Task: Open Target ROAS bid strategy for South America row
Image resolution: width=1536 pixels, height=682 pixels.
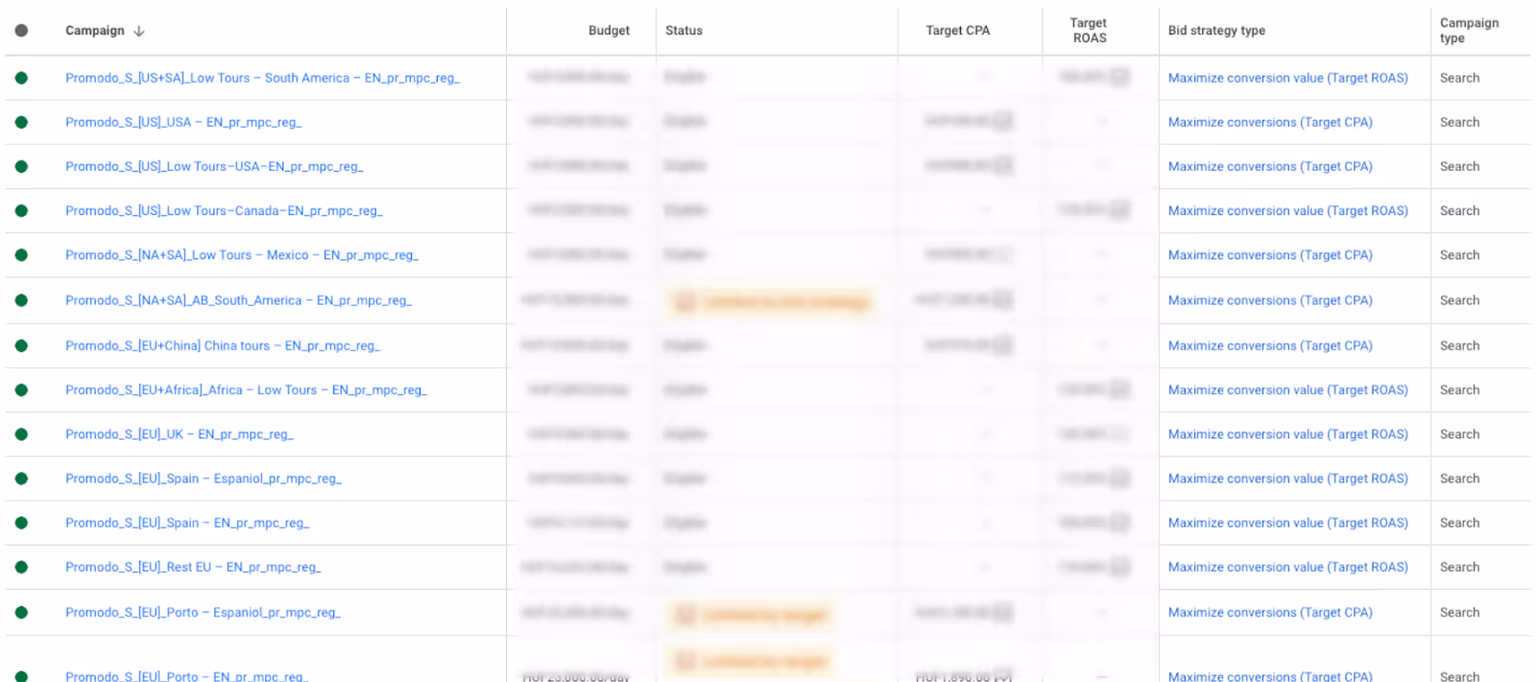Action: 1287,78
